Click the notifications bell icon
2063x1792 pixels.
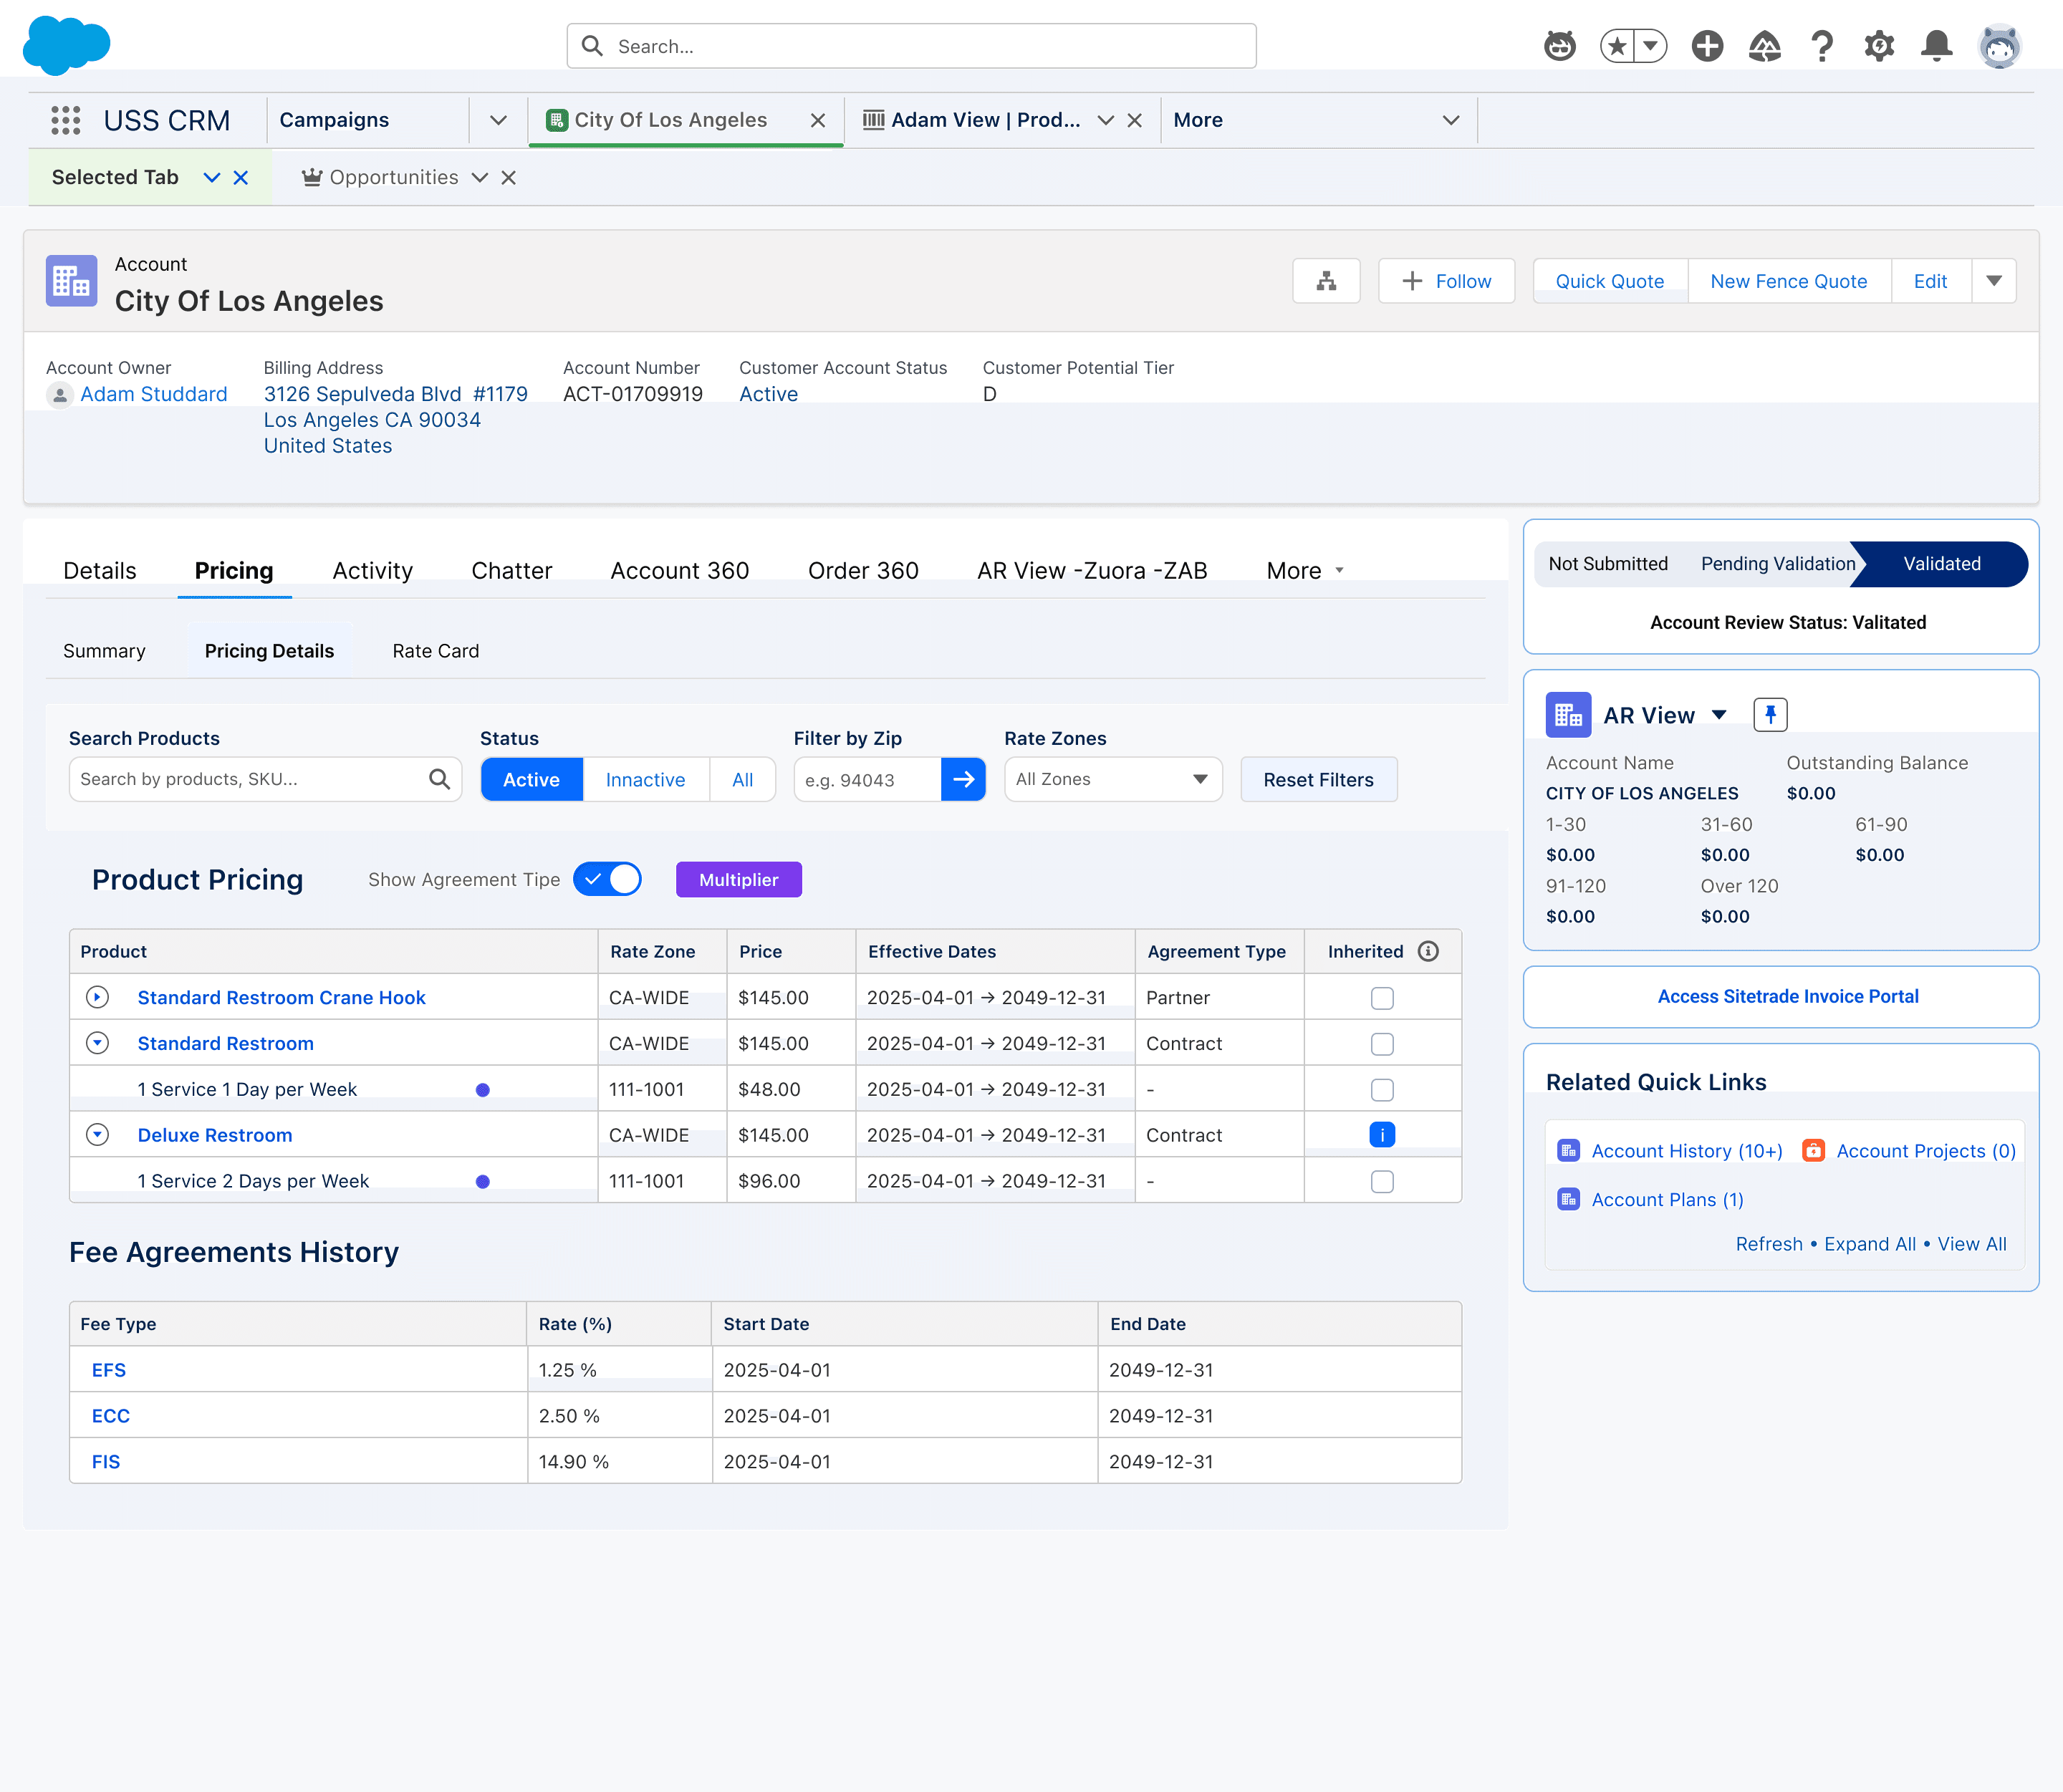click(x=1936, y=46)
